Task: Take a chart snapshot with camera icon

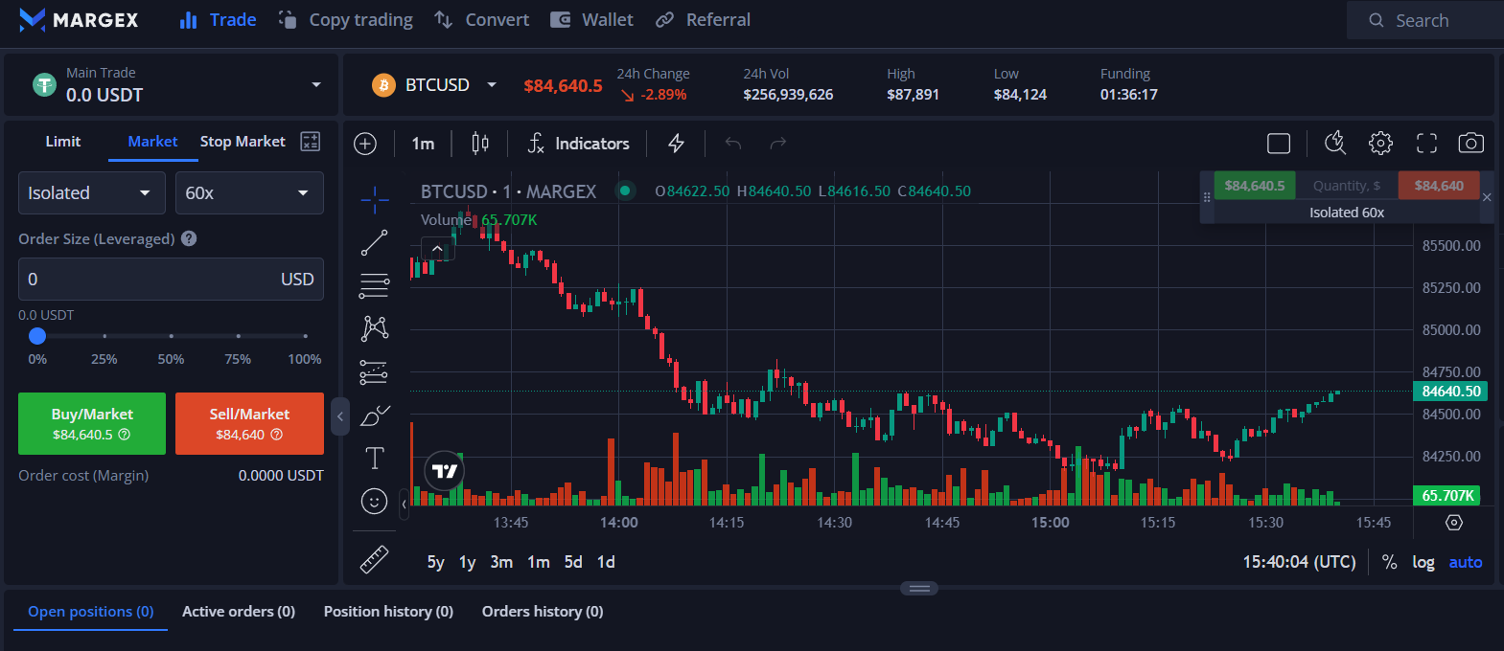Action: coord(1470,144)
